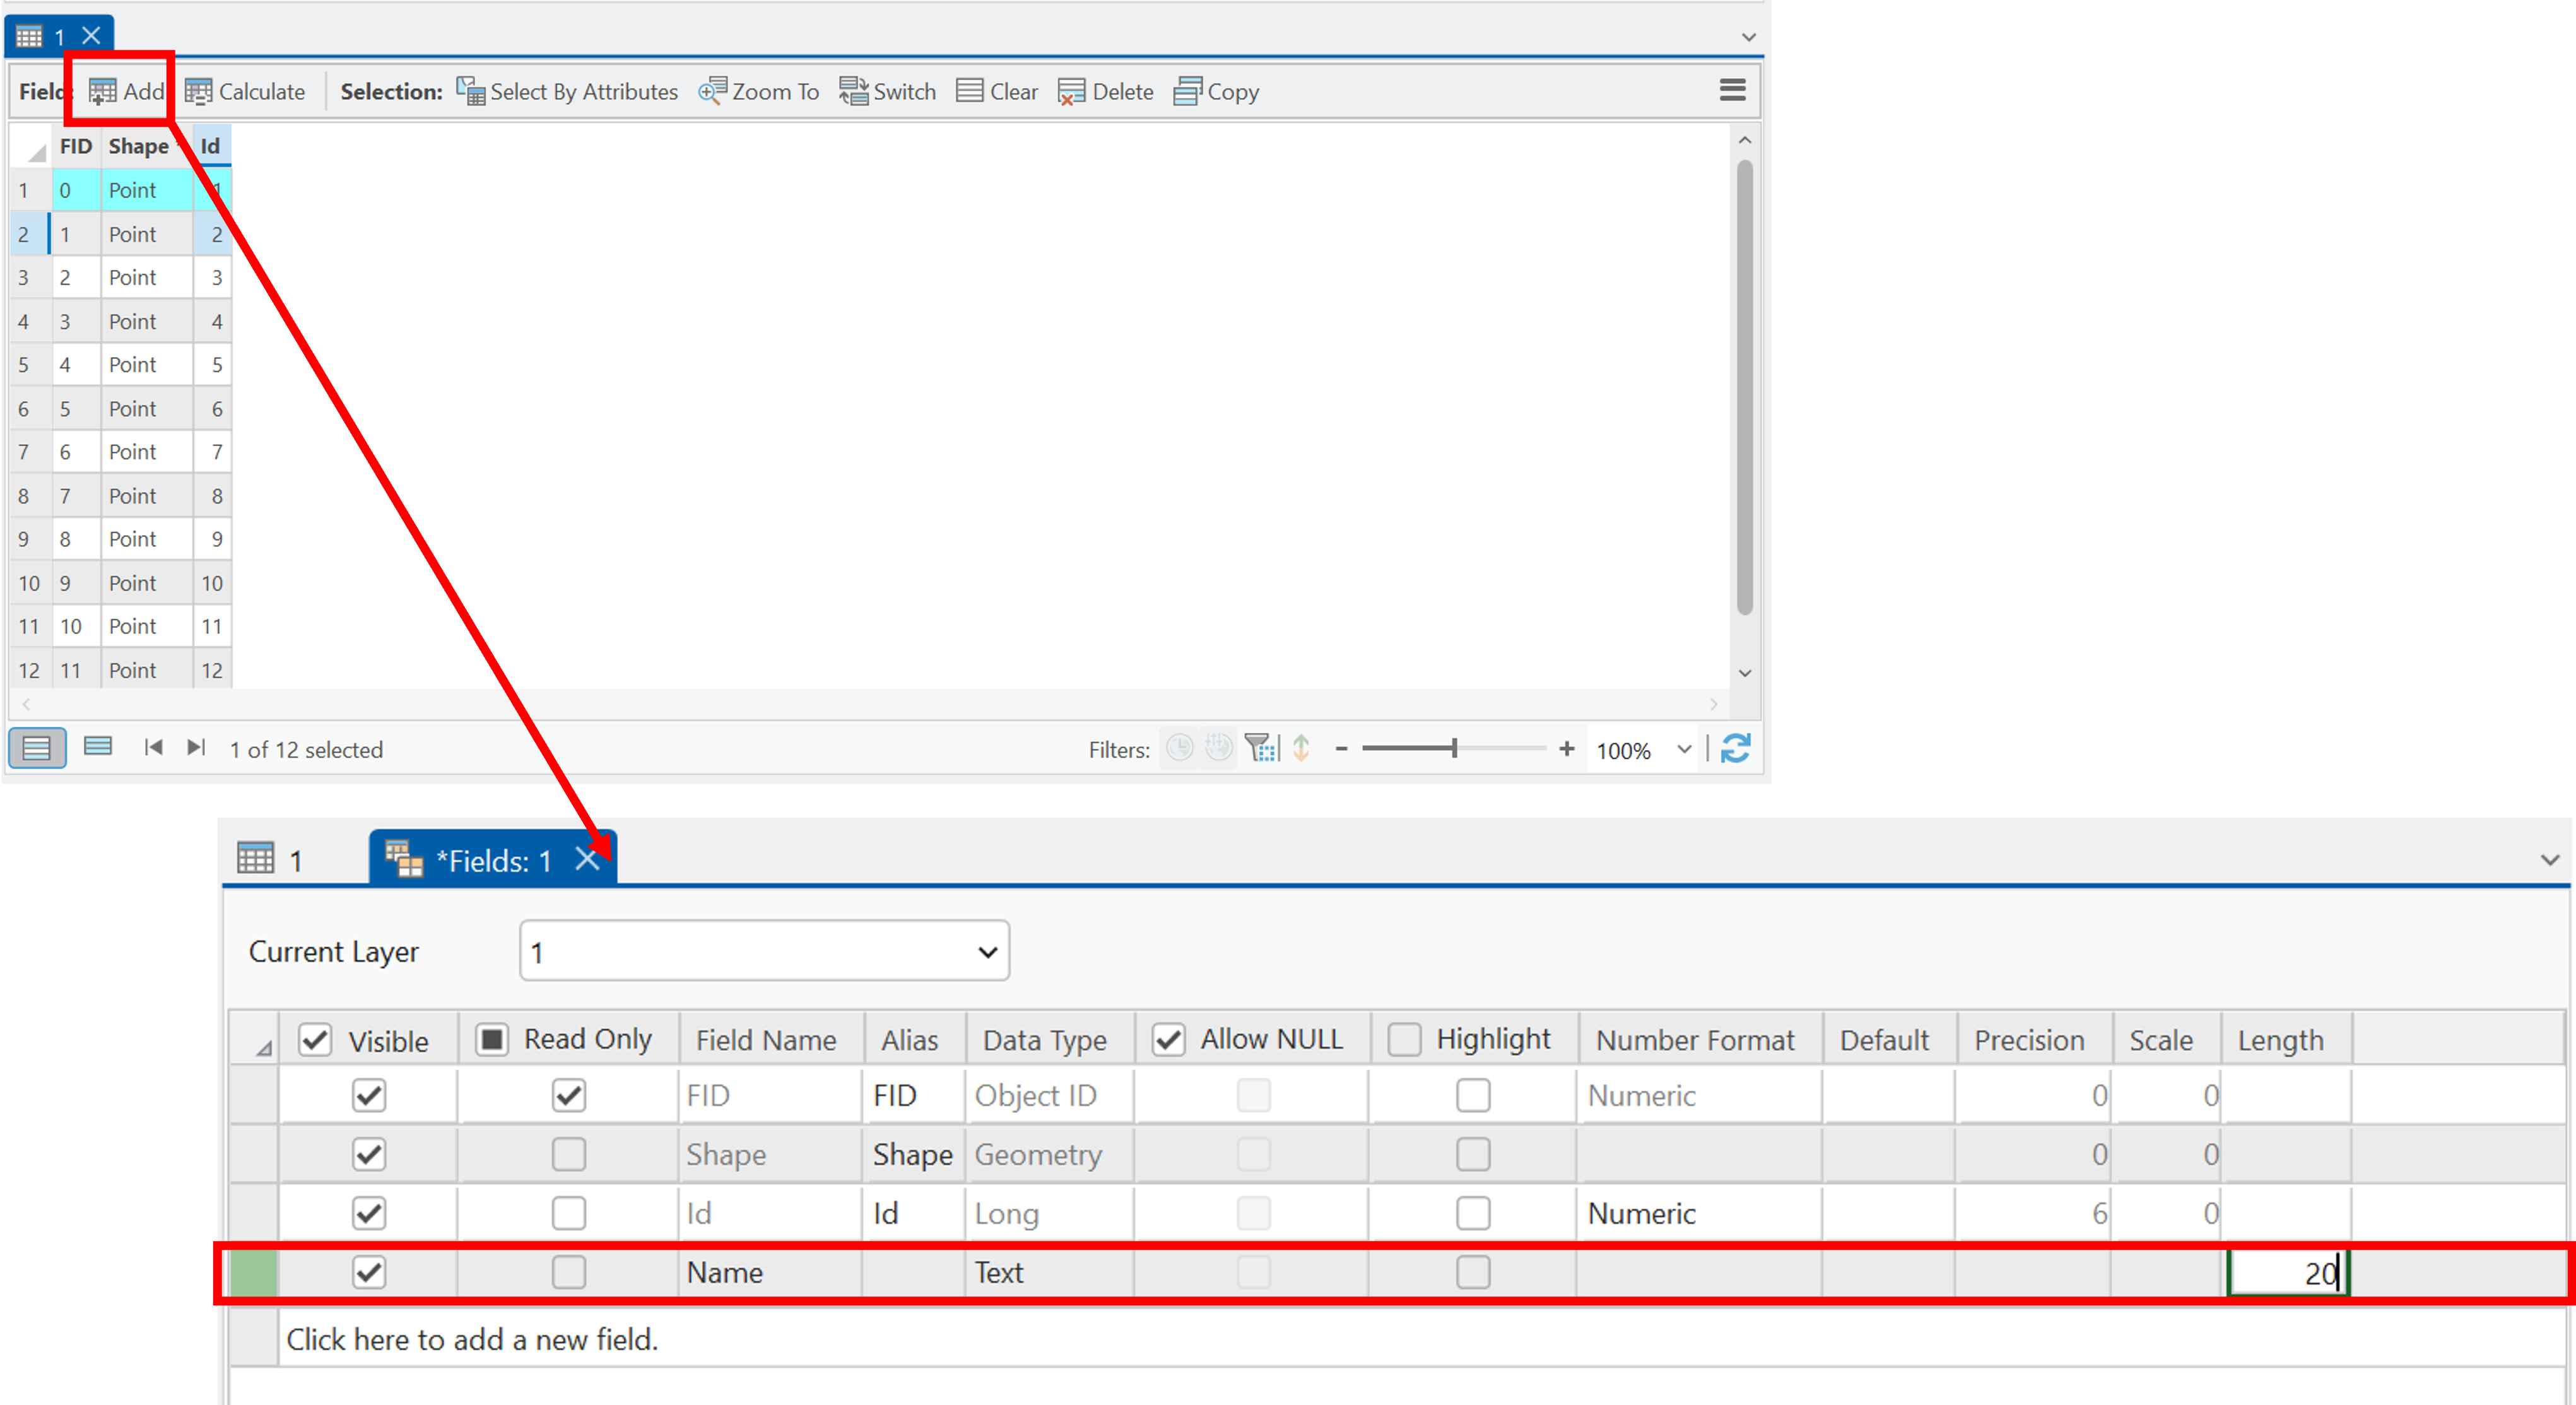The image size is (2576, 1405).
Task: Click the Add field button
Action: [x=127, y=92]
